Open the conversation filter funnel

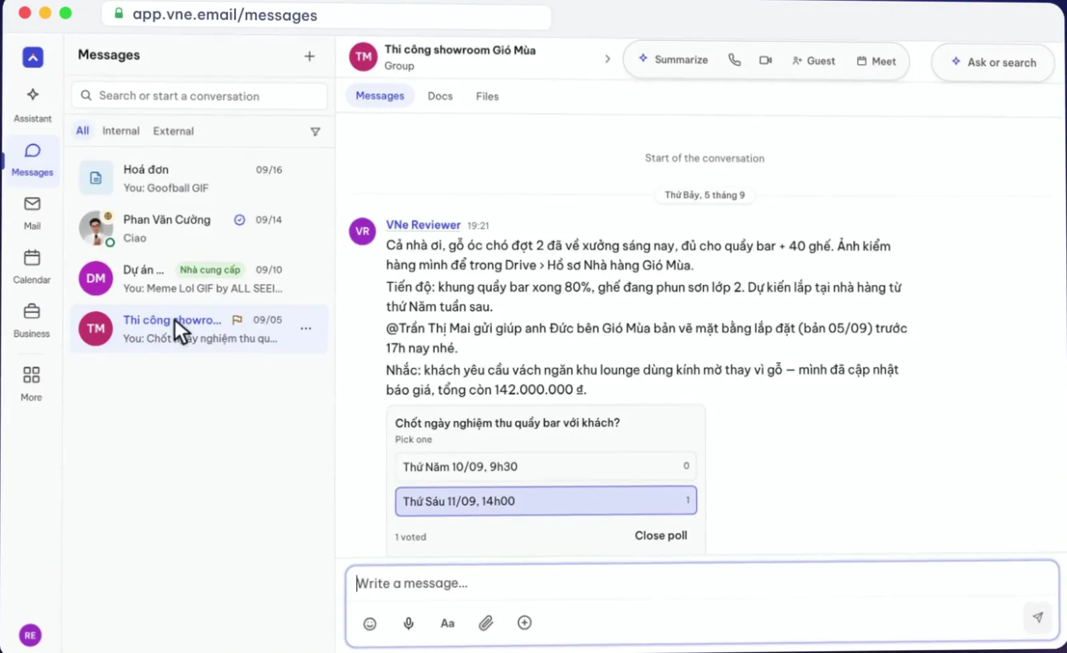coord(315,132)
